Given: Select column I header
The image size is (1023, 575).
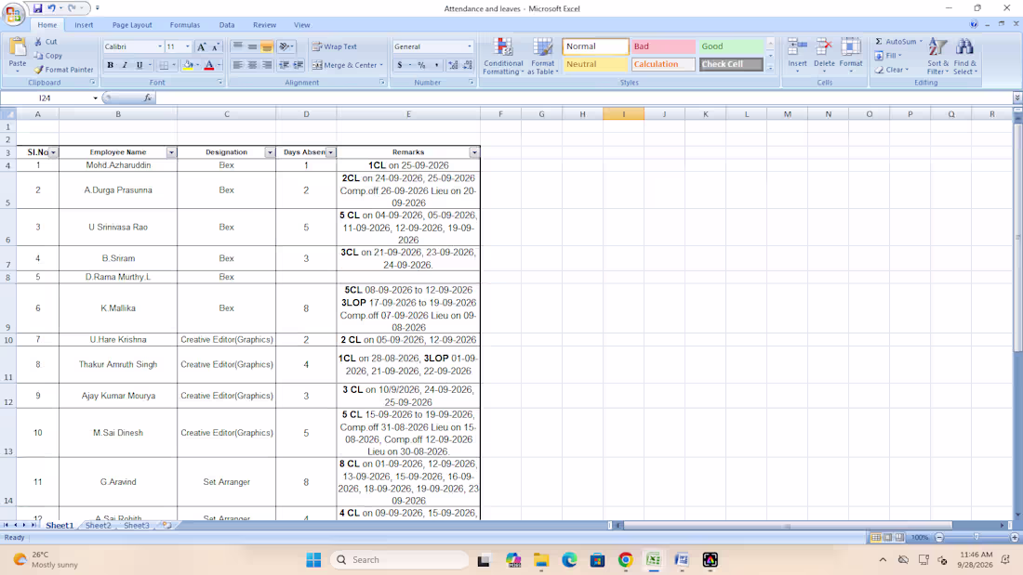Looking at the screenshot, I should click(624, 114).
